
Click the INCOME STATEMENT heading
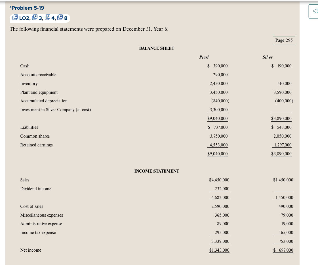[157, 171]
